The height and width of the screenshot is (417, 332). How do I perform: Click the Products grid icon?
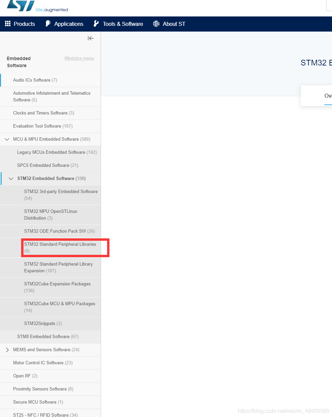click(x=8, y=24)
